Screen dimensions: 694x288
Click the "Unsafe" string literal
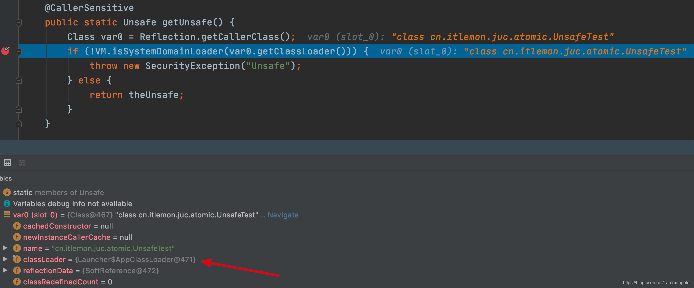click(x=268, y=66)
